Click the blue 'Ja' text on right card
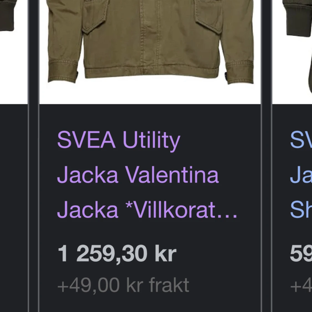The width and height of the screenshot is (312, 312). click(x=301, y=174)
